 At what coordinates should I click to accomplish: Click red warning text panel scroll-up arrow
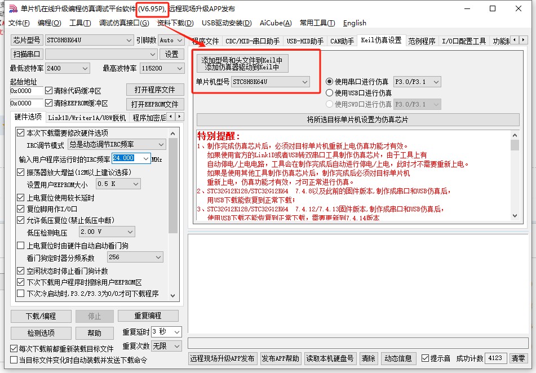(515, 135)
